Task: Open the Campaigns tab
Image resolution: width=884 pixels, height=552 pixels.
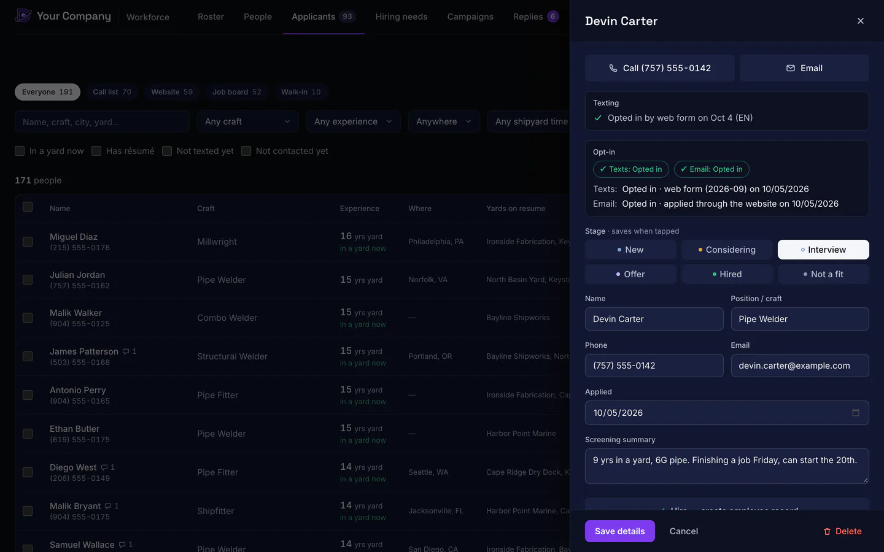Action: tap(470, 17)
